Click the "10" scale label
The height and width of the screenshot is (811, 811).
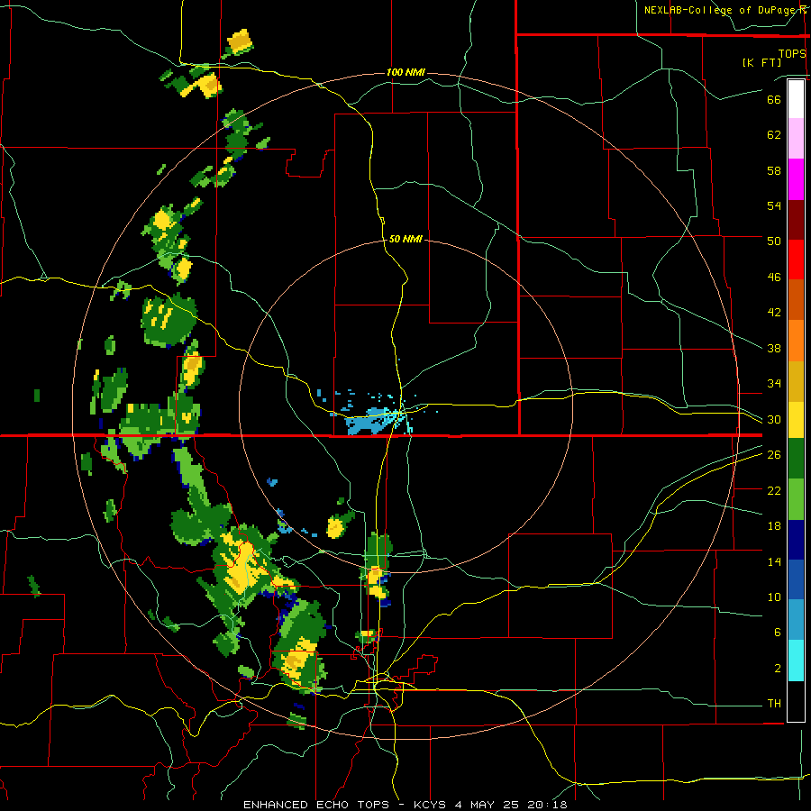coord(774,597)
